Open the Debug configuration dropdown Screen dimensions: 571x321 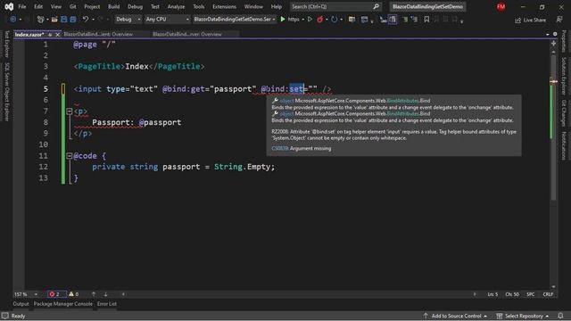click(x=128, y=20)
